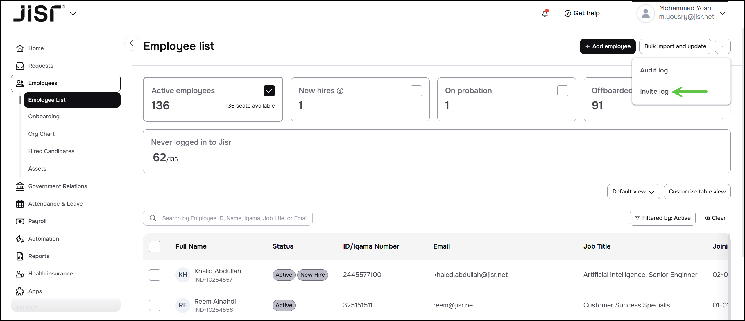Choose Audit log menu entry
Image resolution: width=745 pixels, height=321 pixels.
[654, 70]
